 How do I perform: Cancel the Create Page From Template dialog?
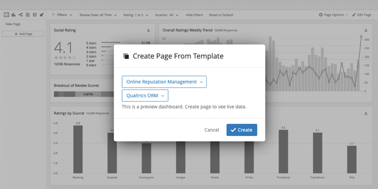[212, 130]
